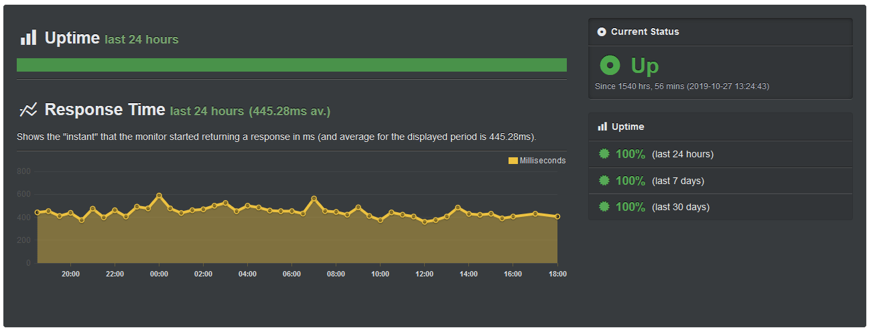Screen dimensions: 871x332
Task: Click the '(last 24 hours)' label in Uptime panel
Action: pyautogui.click(x=683, y=154)
